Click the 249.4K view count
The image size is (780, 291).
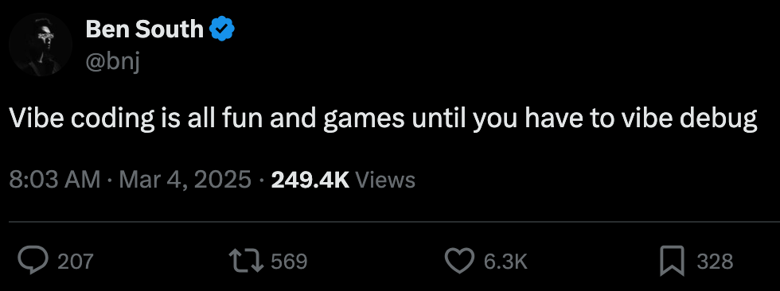[310, 179]
